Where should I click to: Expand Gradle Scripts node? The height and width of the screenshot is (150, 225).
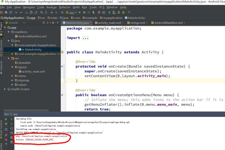[x=5, y=89]
